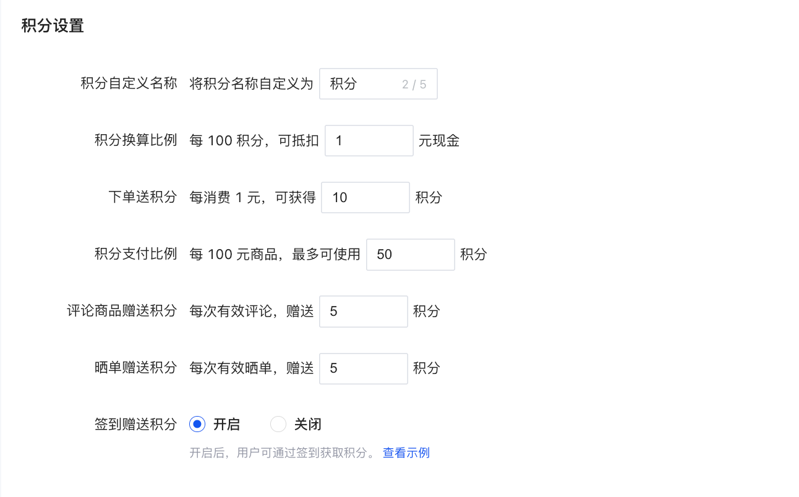Open the 查看示例 link

click(x=406, y=453)
